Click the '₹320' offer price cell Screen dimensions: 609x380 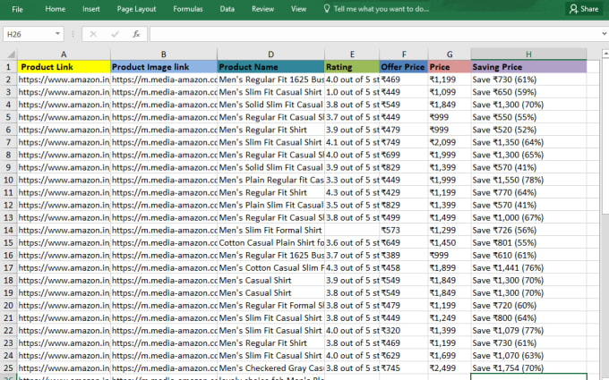(404, 330)
